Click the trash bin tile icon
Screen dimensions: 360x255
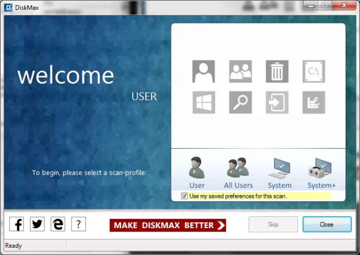coord(277,71)
